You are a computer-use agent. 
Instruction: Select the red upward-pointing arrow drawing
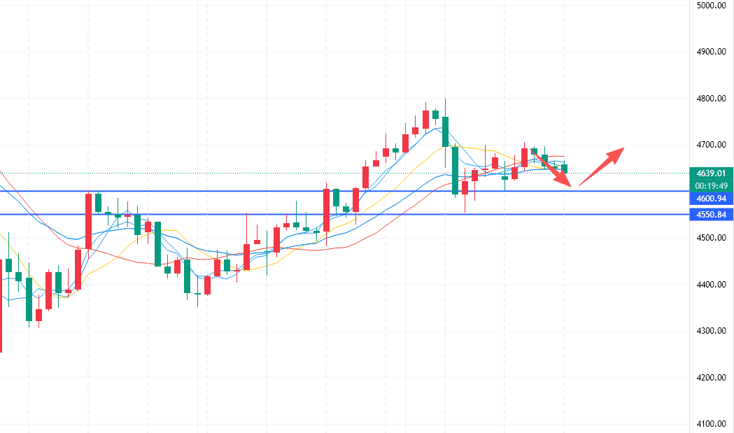[600, 166]
